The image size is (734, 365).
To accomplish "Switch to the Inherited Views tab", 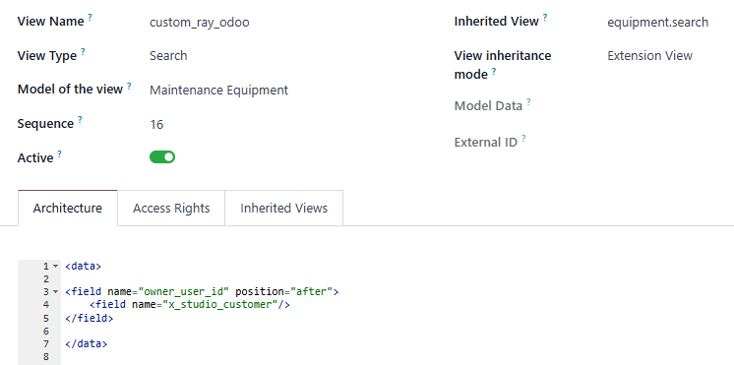I will (x=283, y=208).
